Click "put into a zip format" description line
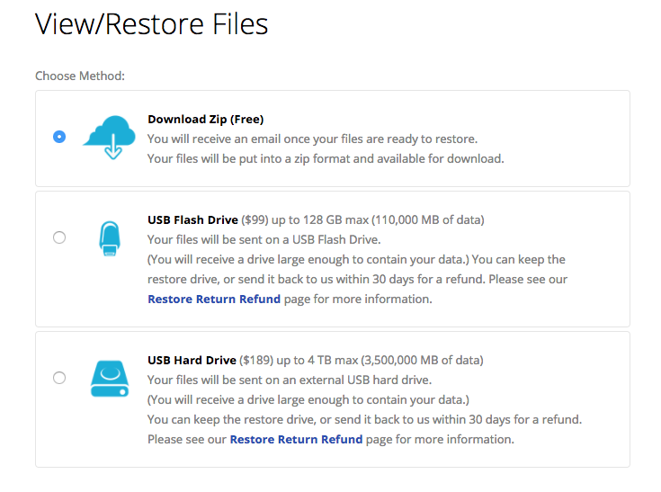This screenshot has height=492, width=661. click(x=326, y=158)
